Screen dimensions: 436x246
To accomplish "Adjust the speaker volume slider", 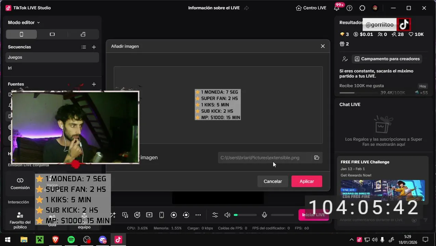I will click(245, 215).
